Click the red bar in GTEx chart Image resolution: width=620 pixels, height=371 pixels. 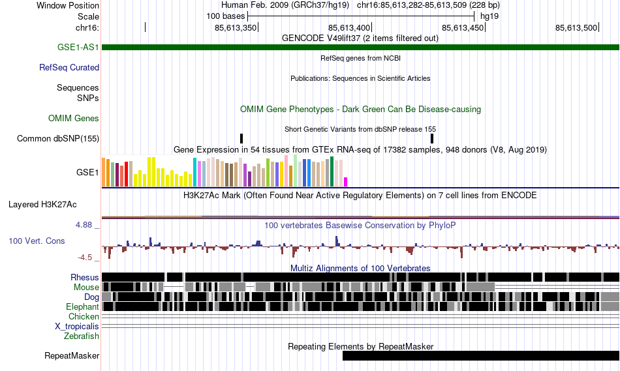(127, 174)
